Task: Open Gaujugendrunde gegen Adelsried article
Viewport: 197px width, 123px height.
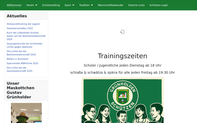Action: coord(25,45)
